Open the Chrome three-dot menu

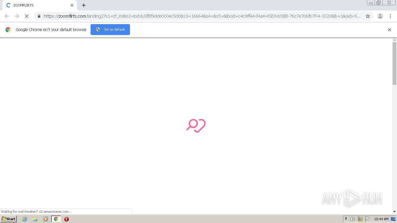[x=390, y=16]
